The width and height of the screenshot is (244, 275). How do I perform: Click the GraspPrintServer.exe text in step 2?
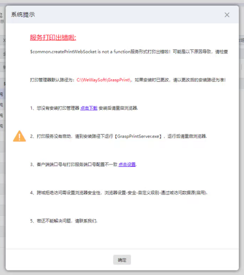coord(138,136)
